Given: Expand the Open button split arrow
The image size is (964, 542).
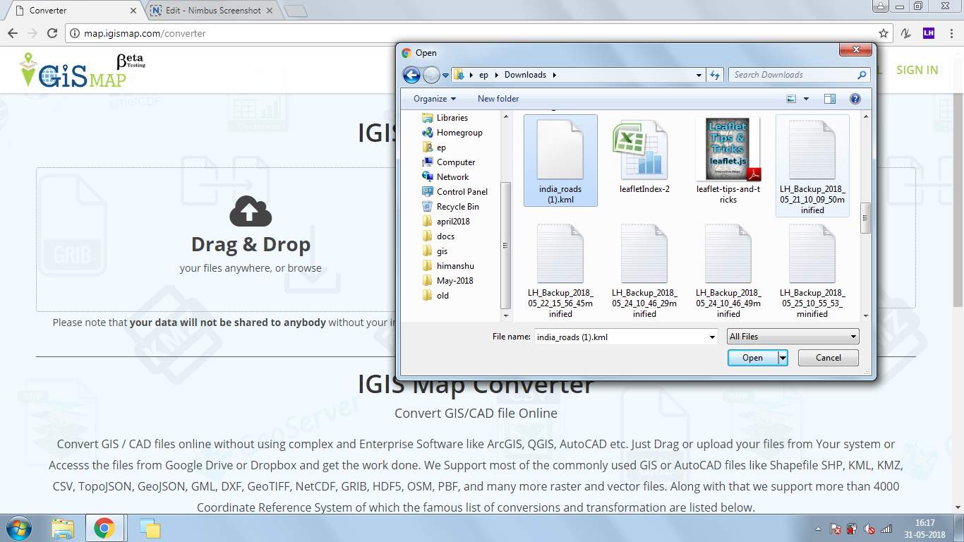Looking at the screenshot, I should tap(783, 358).
